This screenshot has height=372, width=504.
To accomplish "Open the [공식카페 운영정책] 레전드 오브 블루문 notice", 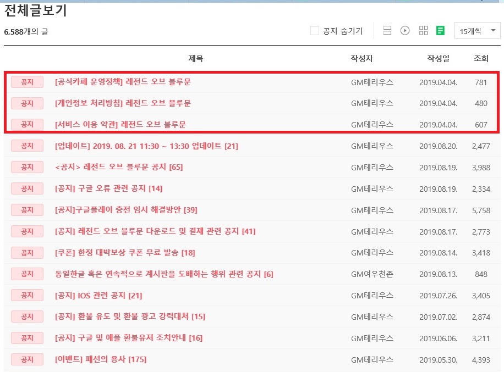I will [124, 82].
